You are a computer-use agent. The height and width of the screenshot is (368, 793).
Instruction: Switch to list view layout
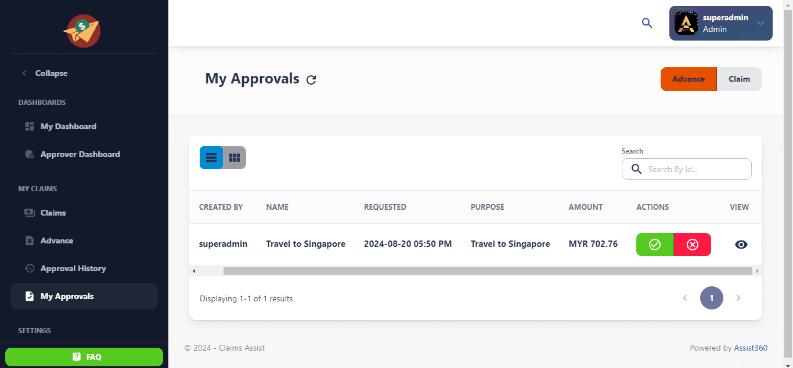(x=211, y=158)
